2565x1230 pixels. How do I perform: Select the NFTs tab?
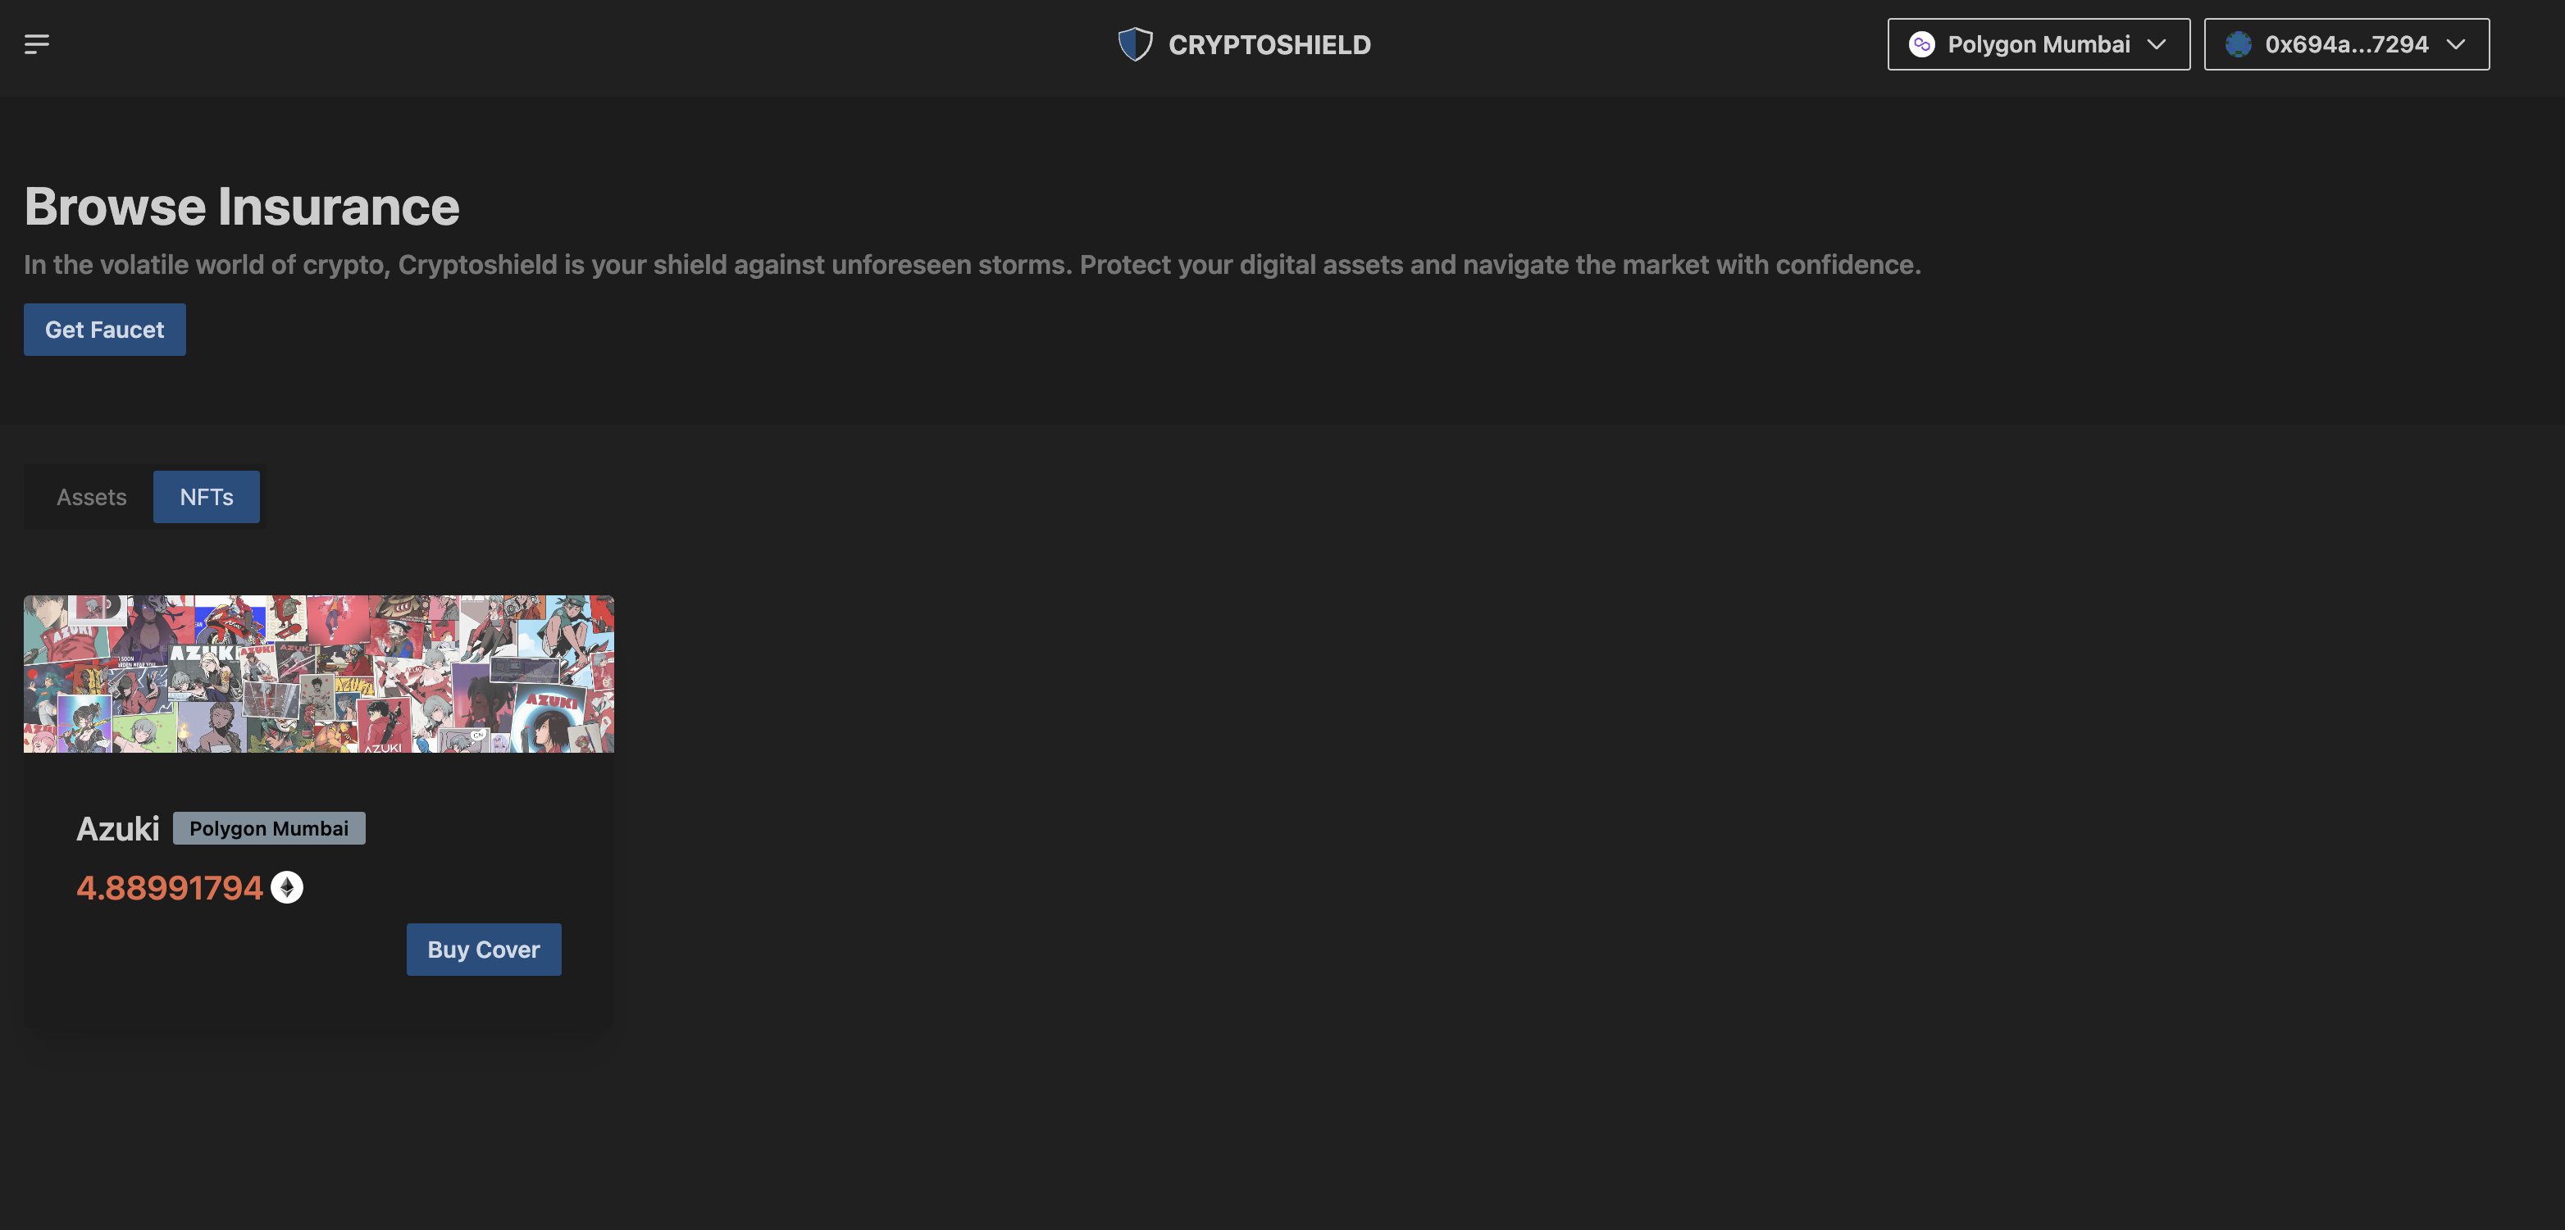pos(206,497)
